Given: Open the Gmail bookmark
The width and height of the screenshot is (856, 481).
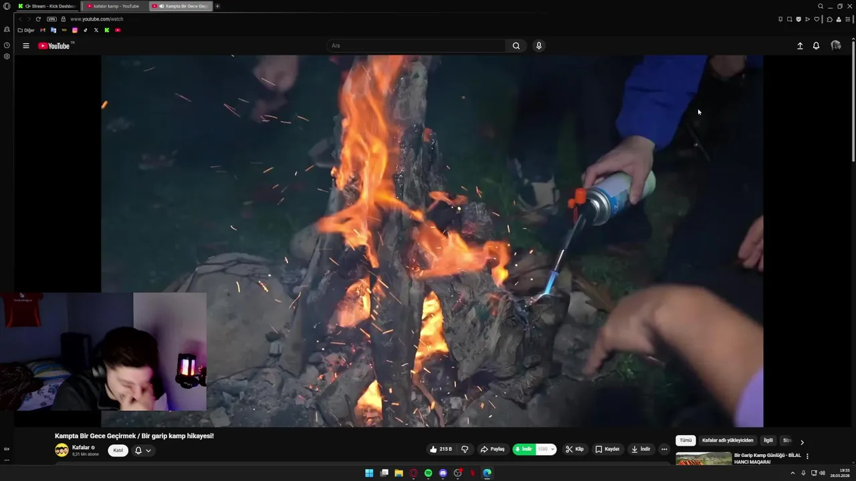Looking at the screenshot, I should coord(43,30).
